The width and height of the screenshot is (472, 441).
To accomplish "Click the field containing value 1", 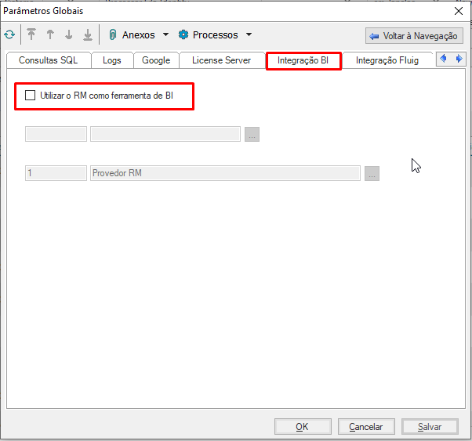I will point(56,173).
